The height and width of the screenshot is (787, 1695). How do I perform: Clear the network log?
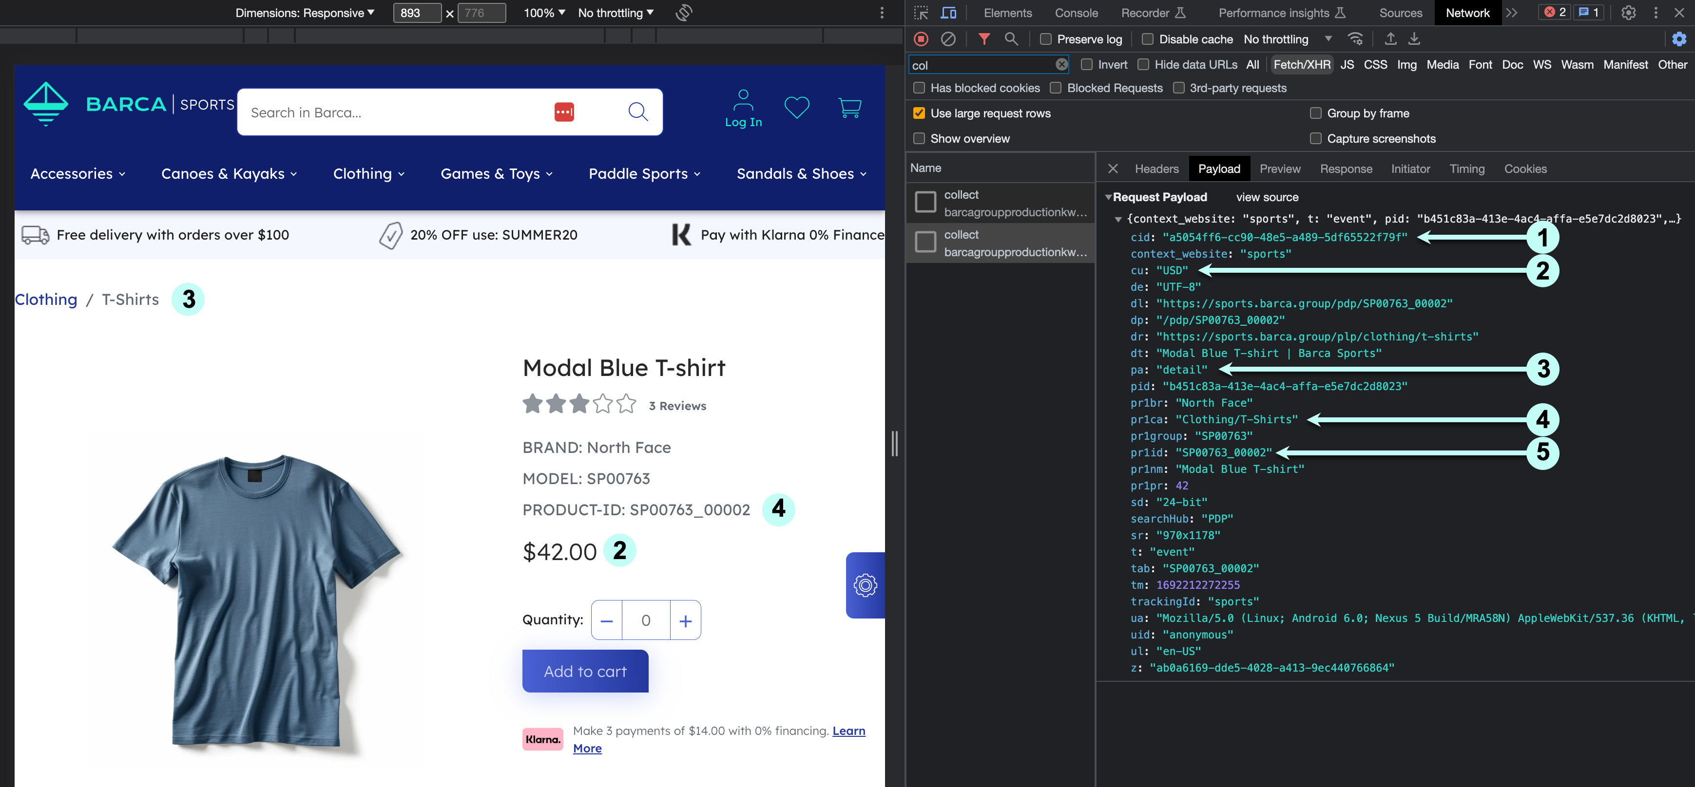click(x=948, y=39)
